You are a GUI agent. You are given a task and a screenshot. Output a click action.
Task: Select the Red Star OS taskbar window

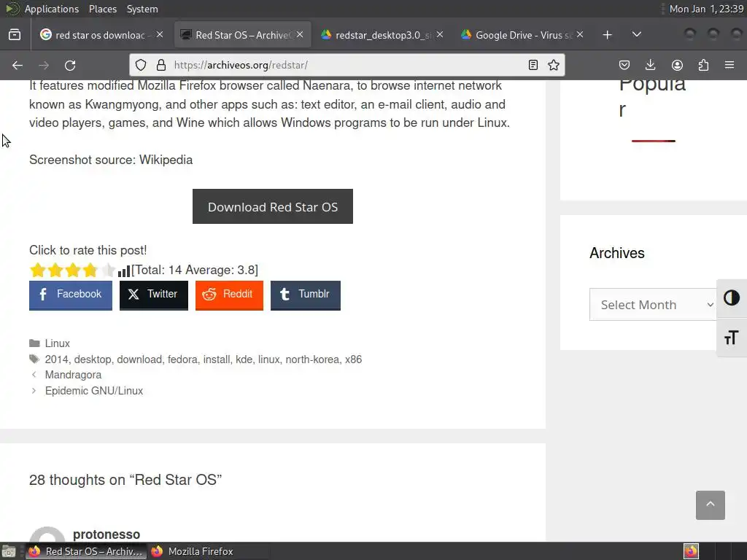point(86,551)
